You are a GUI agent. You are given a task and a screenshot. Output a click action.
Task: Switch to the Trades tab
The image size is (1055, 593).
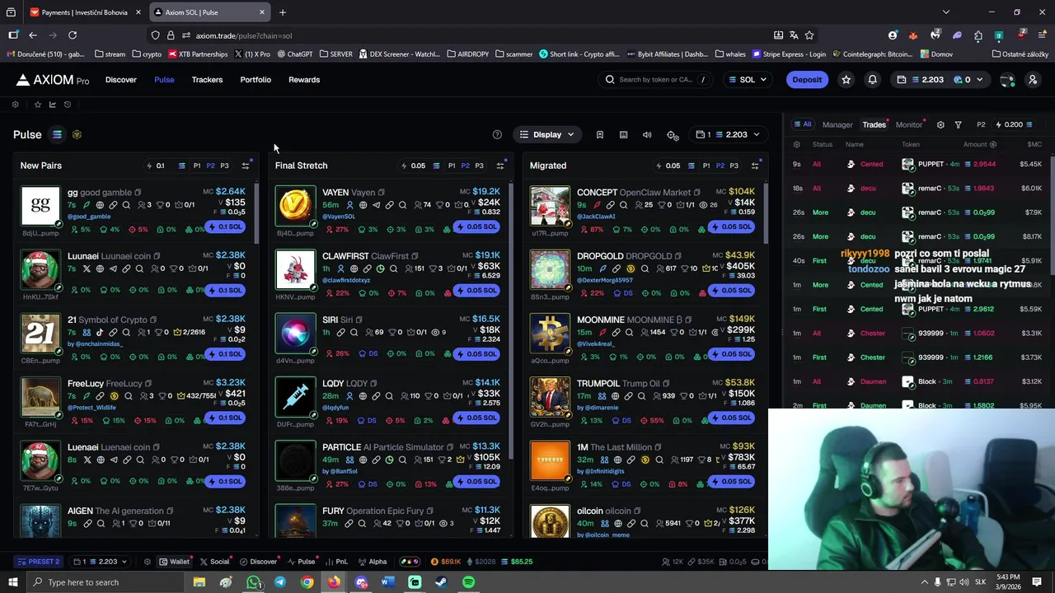click(874, 125)
